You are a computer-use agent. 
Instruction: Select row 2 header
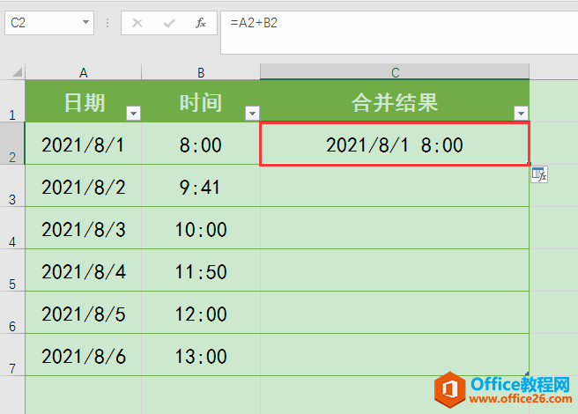coord(12,143)
